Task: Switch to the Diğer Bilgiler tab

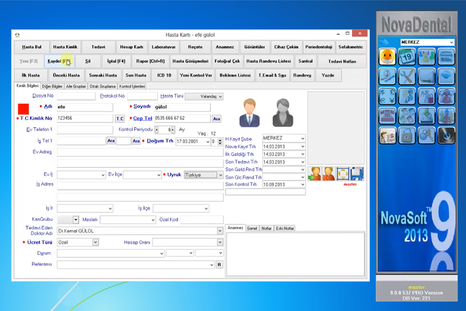Action: click(52, 86)
